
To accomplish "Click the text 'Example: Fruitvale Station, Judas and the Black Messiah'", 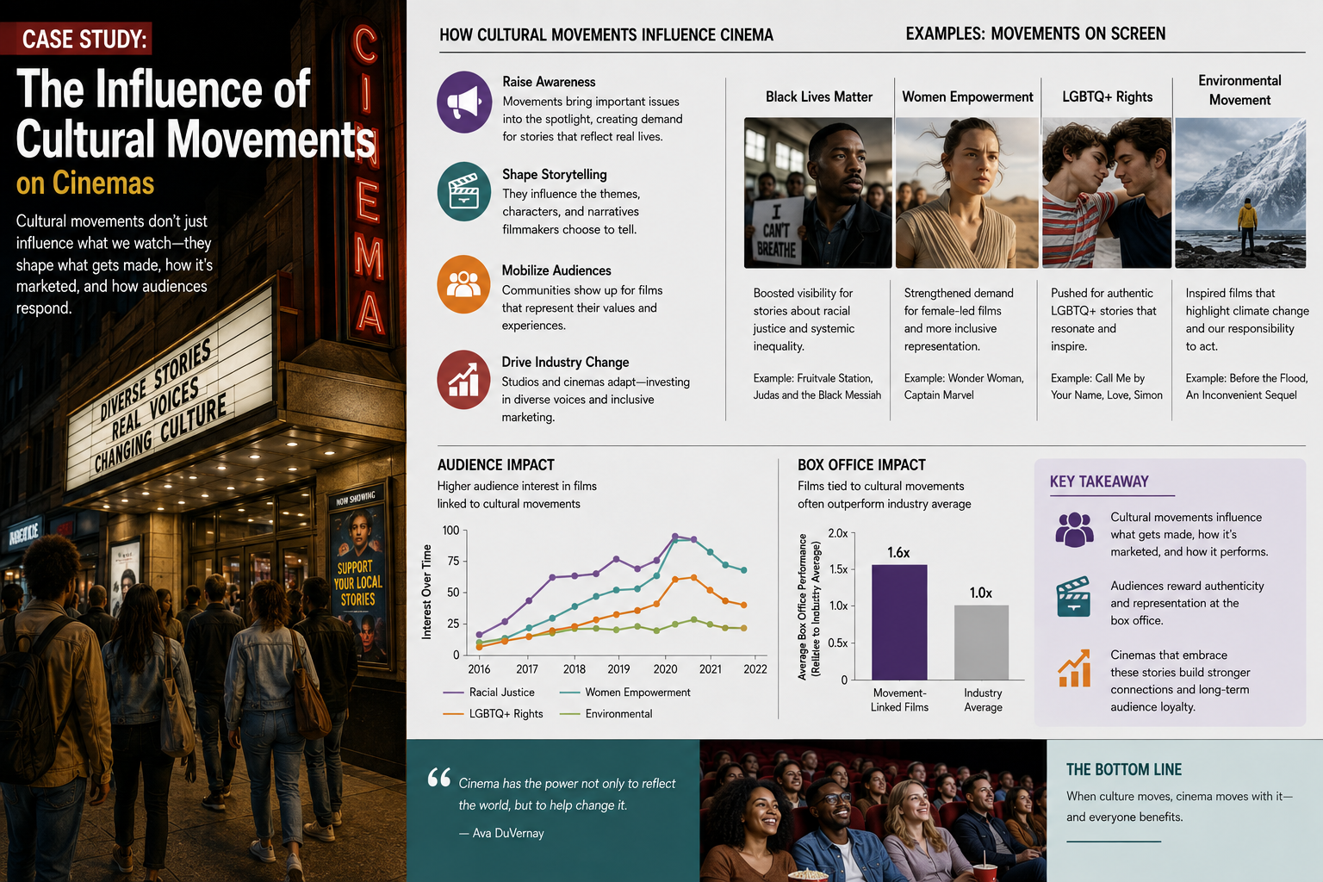I will click(817, 387).
